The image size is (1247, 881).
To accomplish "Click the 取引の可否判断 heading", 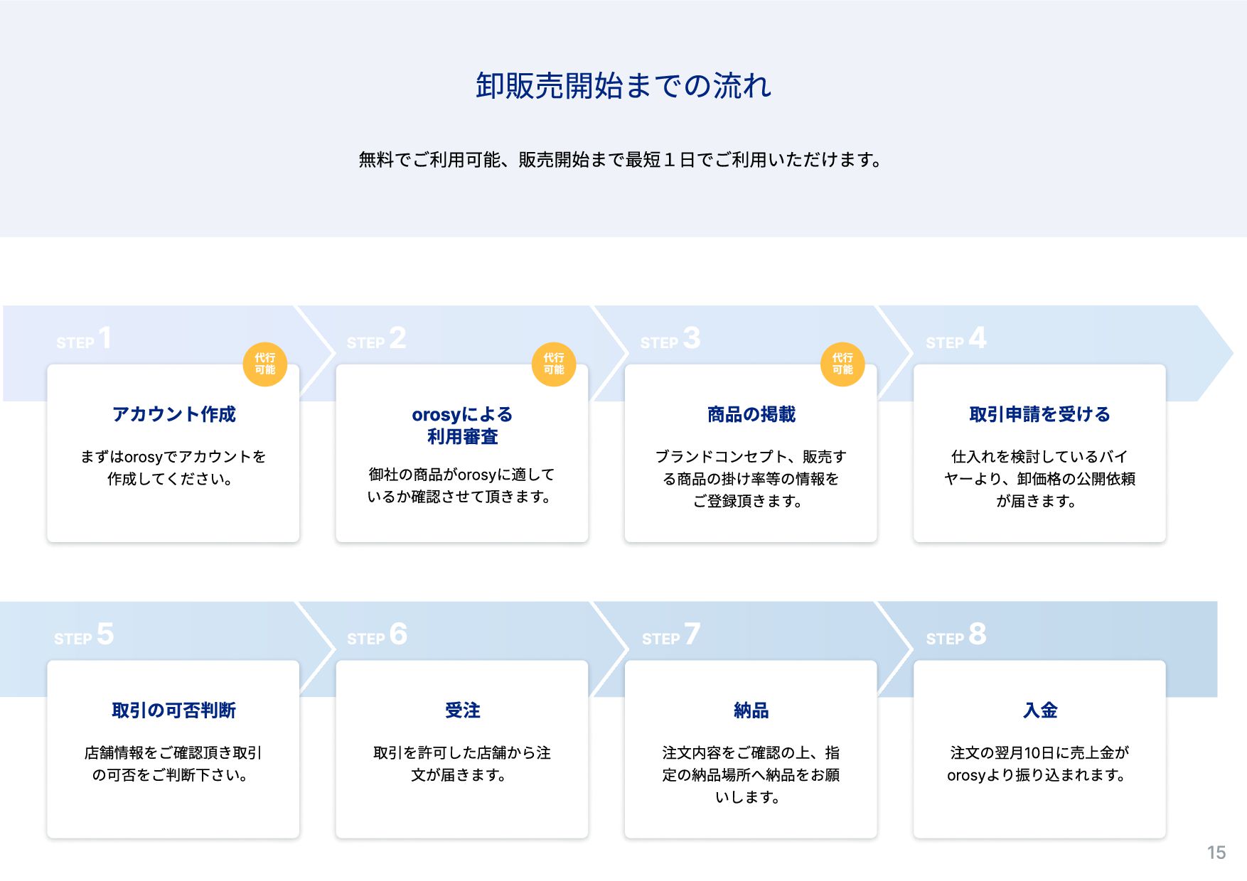I will 173,710.
